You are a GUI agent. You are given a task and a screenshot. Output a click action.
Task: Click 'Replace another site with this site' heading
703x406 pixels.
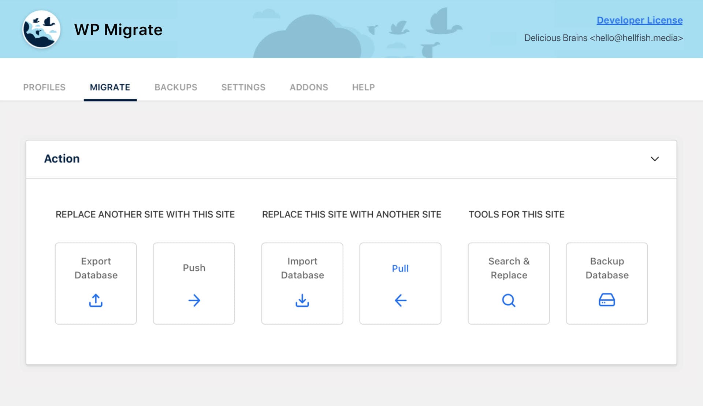coord(145,214)
